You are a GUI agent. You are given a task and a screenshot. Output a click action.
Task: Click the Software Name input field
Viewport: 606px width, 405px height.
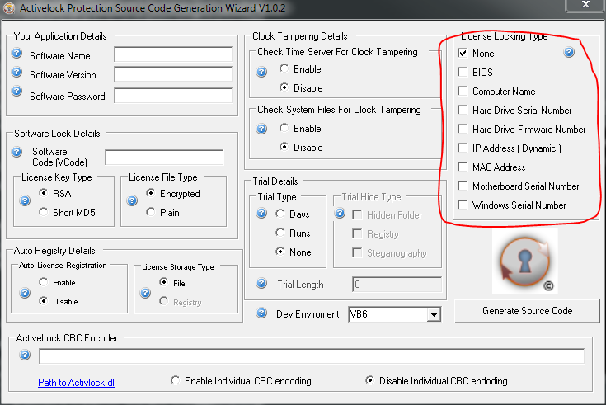[x=173, y=54]
